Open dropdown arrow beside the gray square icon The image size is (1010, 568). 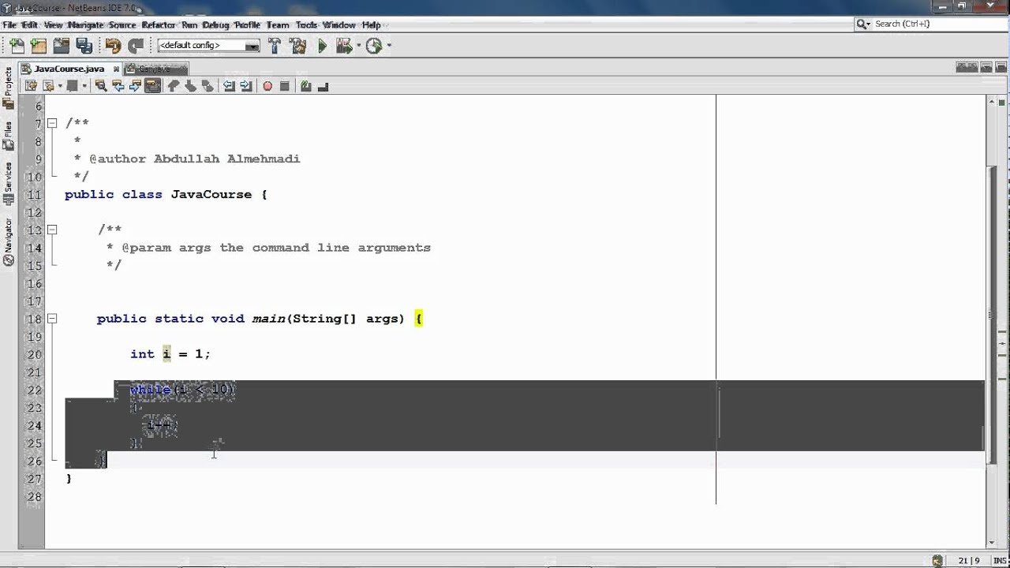pyautogui.click(x=84, y=86)
